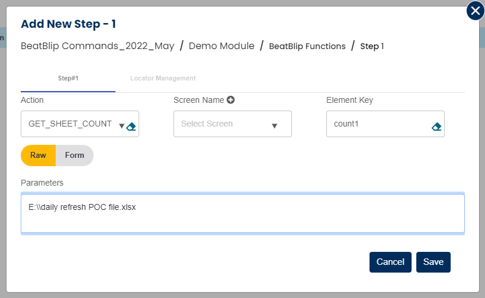Clear the Action field with eraser icon

click(131, 127)
